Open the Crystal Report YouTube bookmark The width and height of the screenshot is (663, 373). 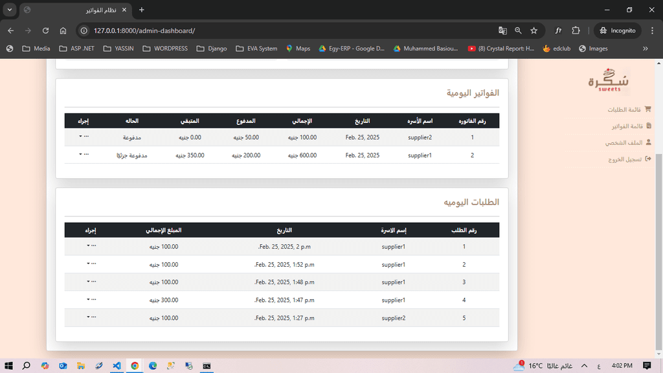point(501,49)
